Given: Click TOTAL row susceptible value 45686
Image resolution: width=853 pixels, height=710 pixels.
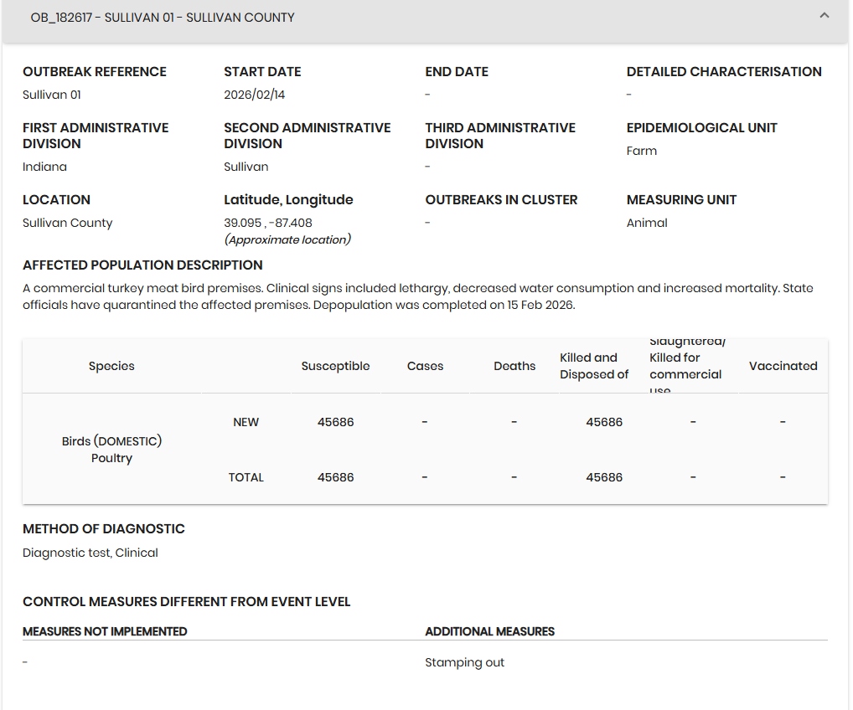Looking at the screenshot, I should point(335,477).
